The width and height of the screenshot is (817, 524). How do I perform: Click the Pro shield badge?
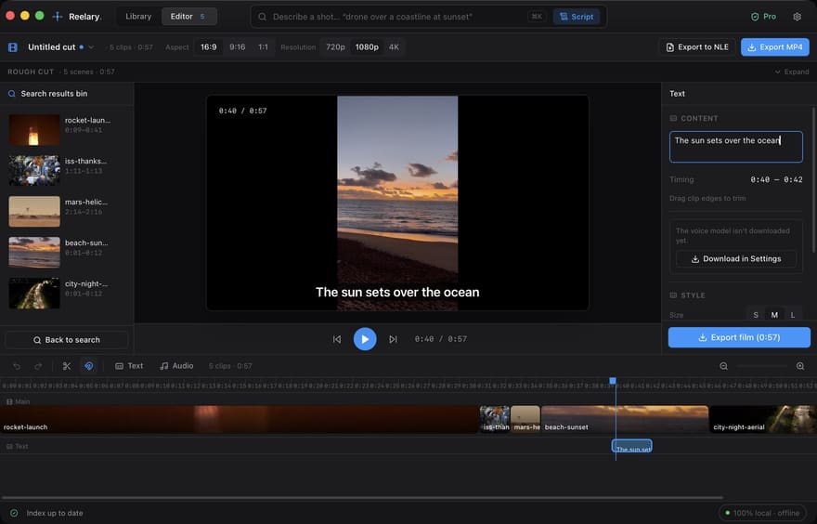(x=763, y=17)
